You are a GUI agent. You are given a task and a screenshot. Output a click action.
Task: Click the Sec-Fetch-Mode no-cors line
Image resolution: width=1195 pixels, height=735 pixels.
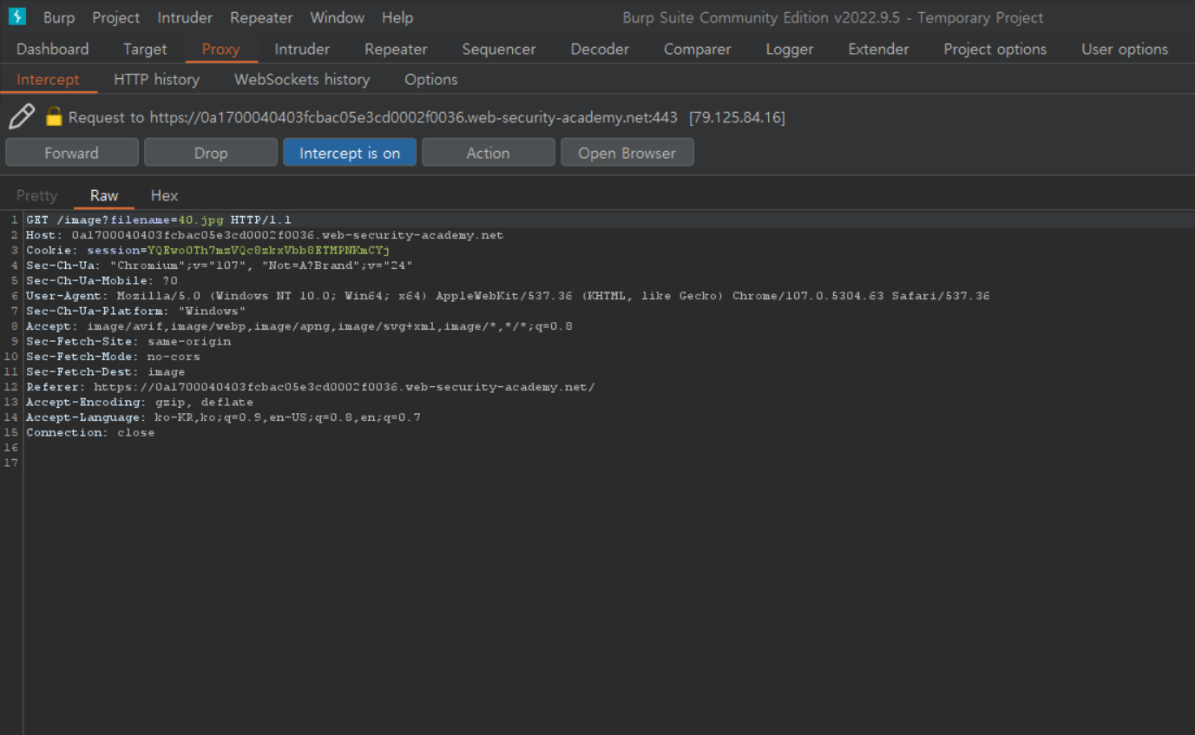point(113,357)
